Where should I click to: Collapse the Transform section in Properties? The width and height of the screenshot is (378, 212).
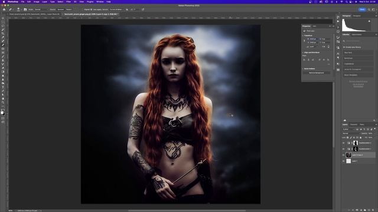point(303,35)
